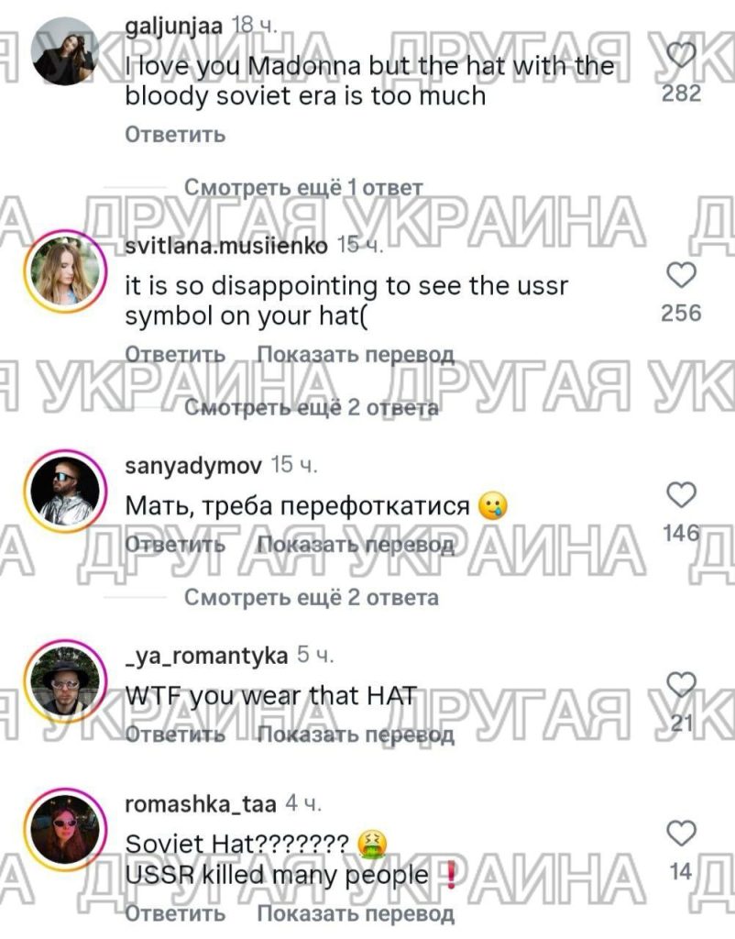The width and height of the screenshot is (735, 939).
Task: Expand 1 more reply under galjunjaa
Action: [303, 187]
